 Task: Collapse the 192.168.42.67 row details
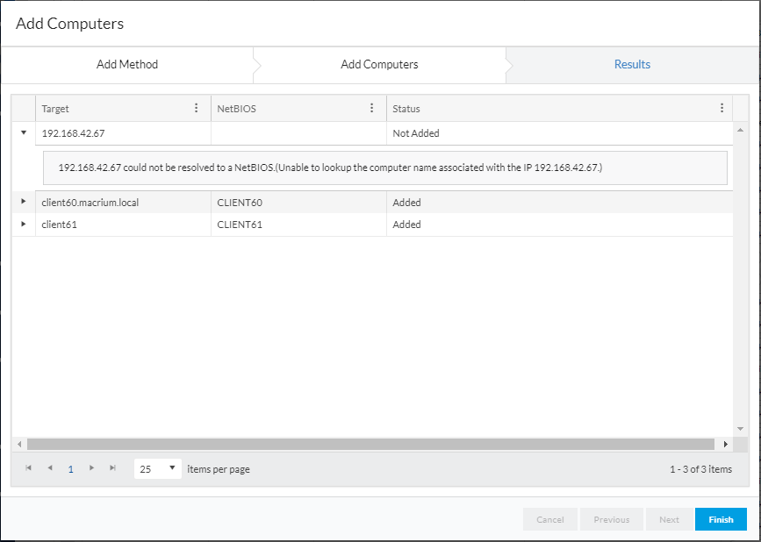pos(24,132)
